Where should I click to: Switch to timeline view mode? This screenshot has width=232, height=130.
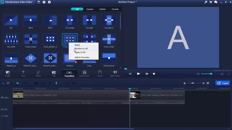pos(3,83)
